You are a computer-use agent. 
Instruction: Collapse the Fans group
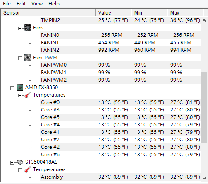(x=20, y=28)
